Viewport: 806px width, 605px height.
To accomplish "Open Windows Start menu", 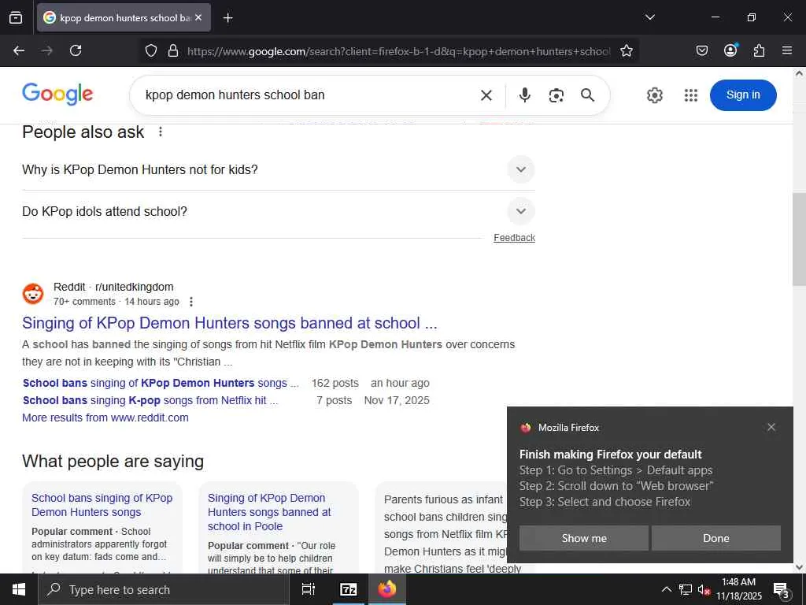I will 19,589.
